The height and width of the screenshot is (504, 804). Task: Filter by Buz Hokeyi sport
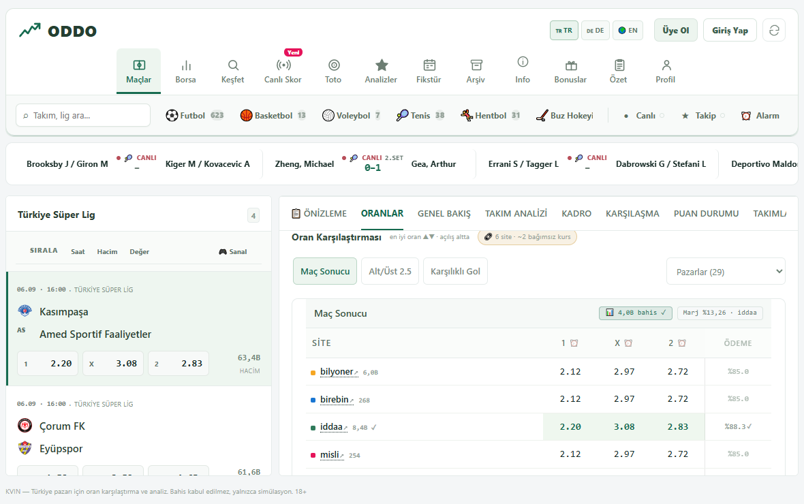point(565,115)
